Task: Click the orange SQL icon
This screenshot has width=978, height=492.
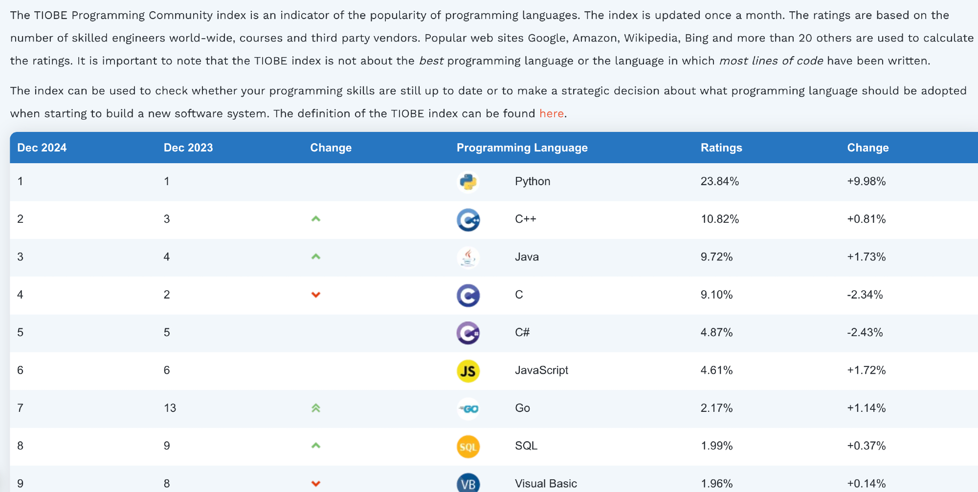Action: click(x=468, y=447)
